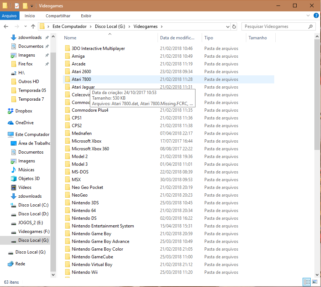321x287 pixels.
Task: Open the Temporada 05 sidebar folder
Action: click(x=32, y=90)
